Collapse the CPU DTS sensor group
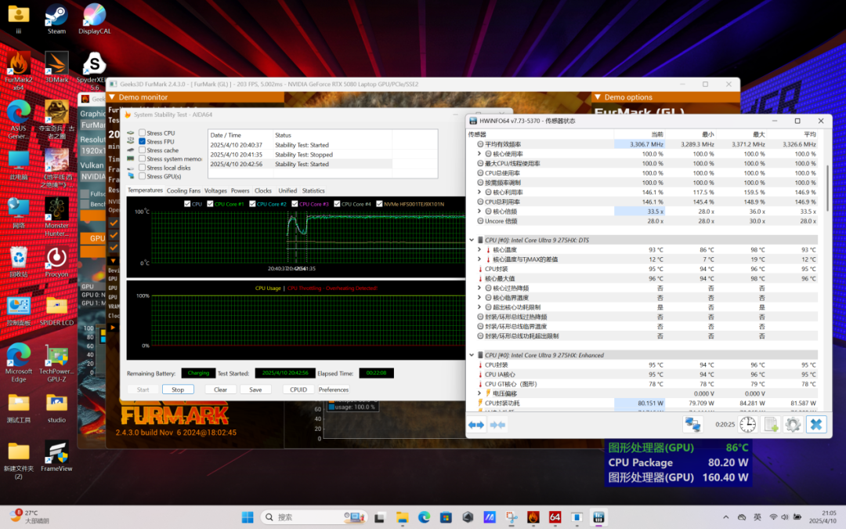Screen dimensions: 846x529 472,240
